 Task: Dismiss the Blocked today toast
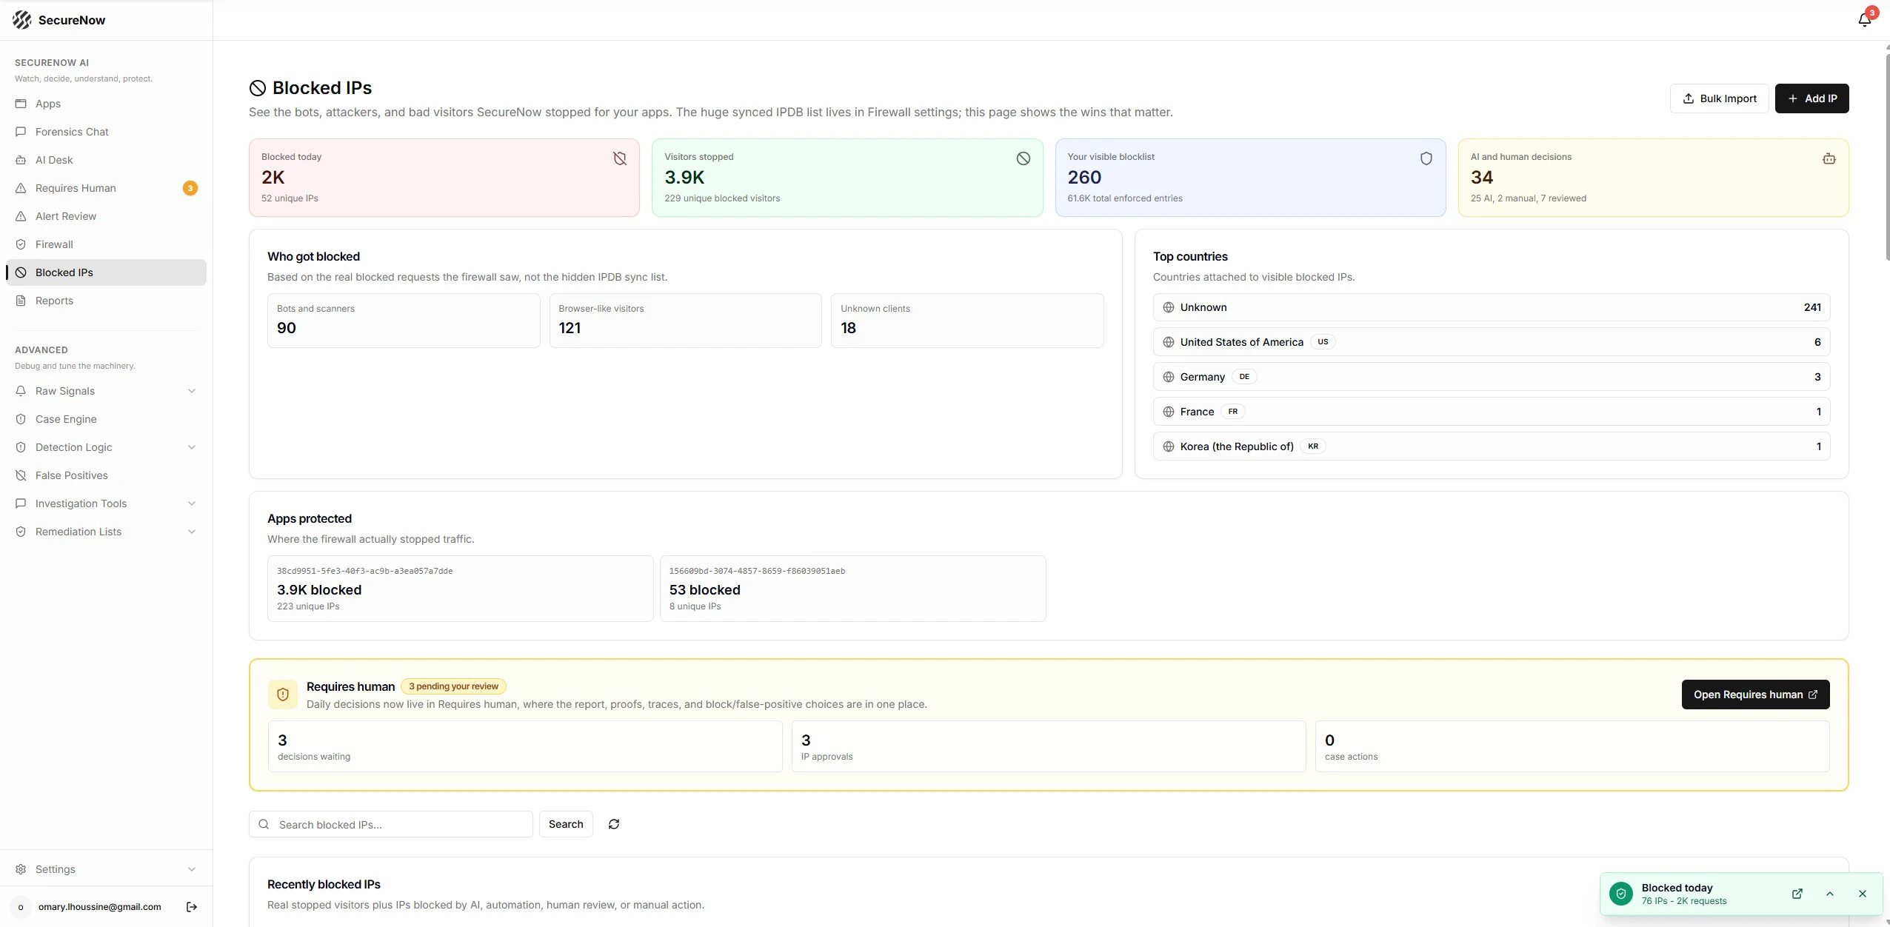coord(1862,894)
